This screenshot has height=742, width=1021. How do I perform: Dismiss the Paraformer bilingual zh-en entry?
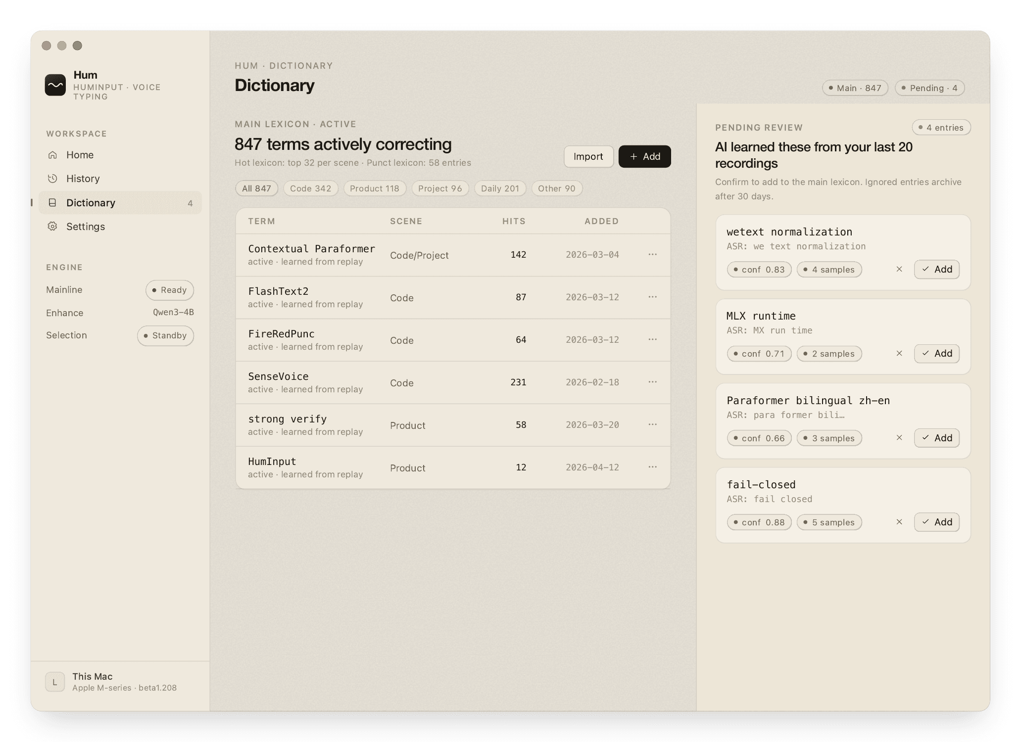(899, 438)
